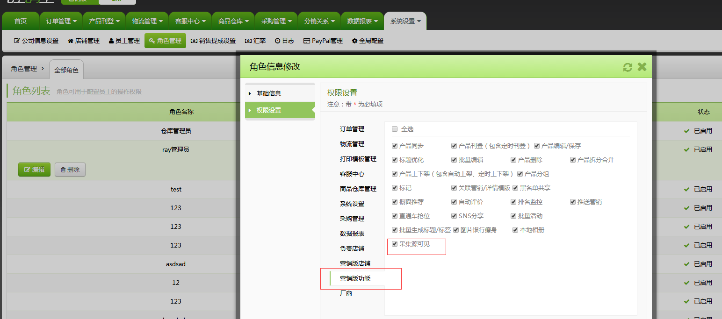Click the refresh icon in dialog header
Viewport: 722px width, 319px height.
click(628, 67)
